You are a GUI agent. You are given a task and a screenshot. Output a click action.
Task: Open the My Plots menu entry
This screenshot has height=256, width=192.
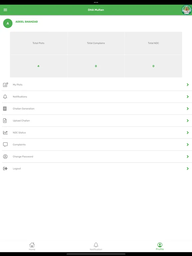97,85
